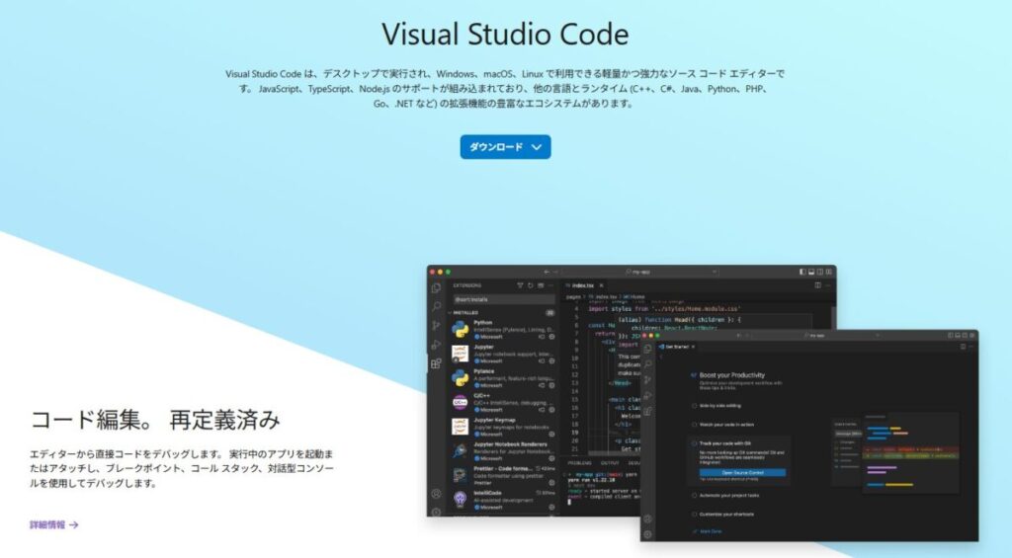Click the extensions search input field

click(502, 298)
